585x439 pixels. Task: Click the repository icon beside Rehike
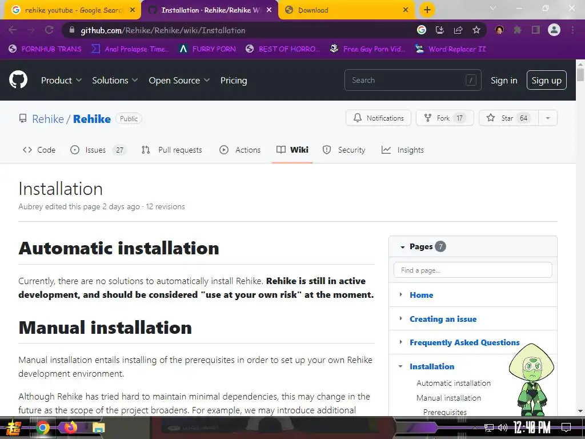tap(23, 119)
